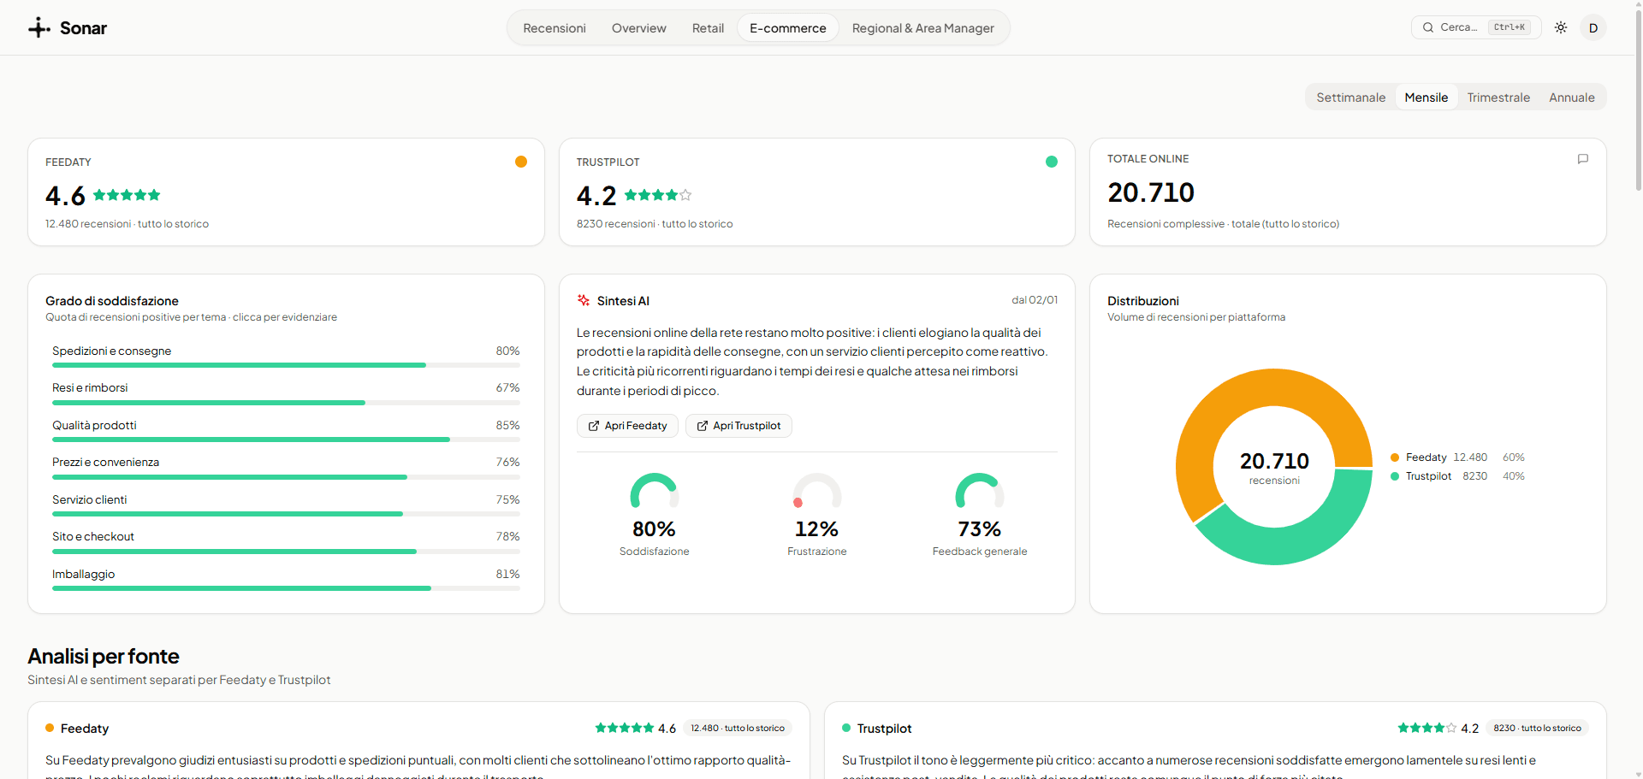
Task: Highlight the Sito e checkout theme
Action: [x=286, y=542]
